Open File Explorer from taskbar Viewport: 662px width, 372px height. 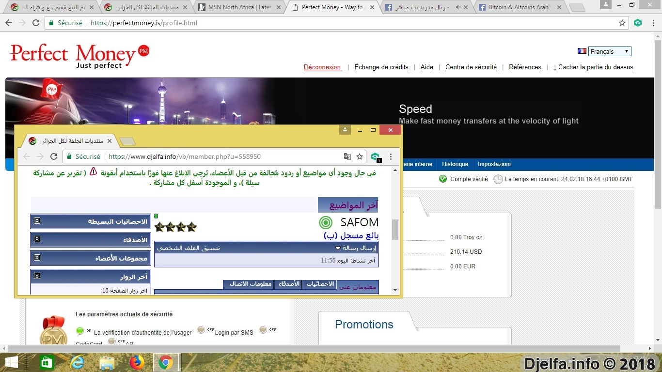tap(107, 362)
